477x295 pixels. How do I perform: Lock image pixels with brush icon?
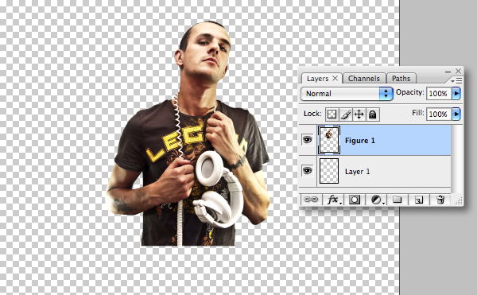[x=345, y=115]
